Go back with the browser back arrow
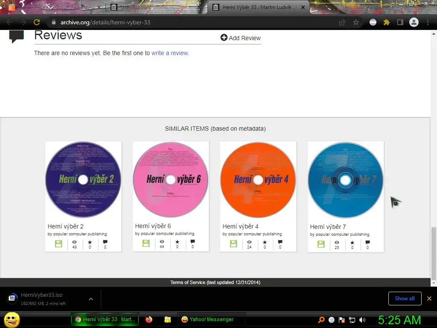 pos(9,22)
